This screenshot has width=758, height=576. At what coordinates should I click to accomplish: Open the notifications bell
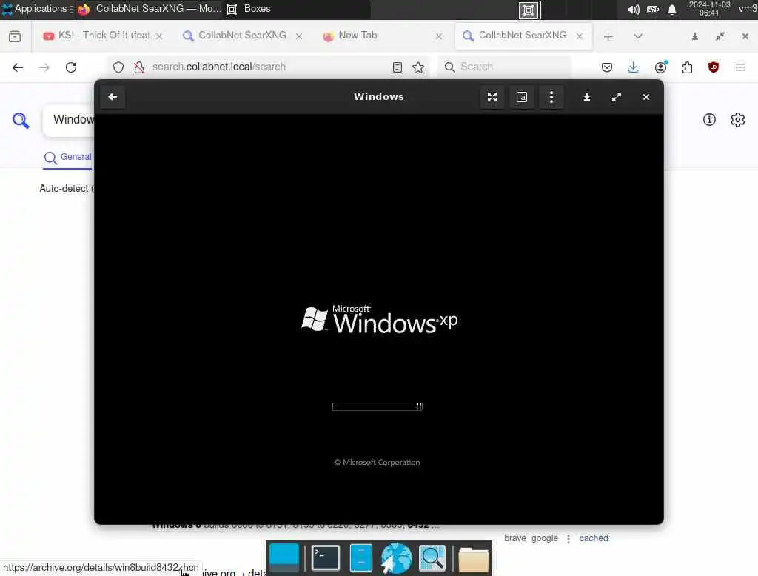(672, 10)
